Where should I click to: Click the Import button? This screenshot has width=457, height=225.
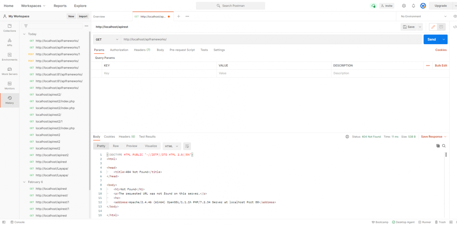click(x=83, y=16)
